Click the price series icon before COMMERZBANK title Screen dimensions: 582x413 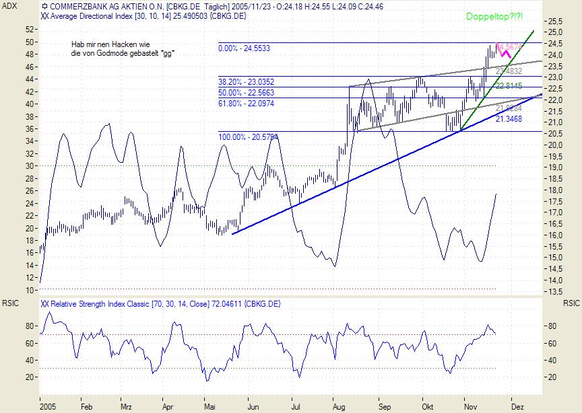(x=45, y=5)
